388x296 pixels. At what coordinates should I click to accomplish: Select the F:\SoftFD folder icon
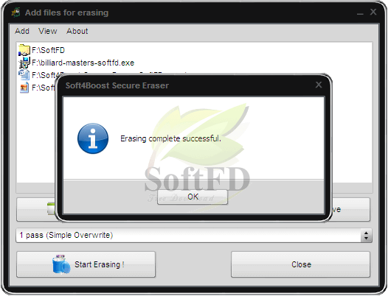(24, 50)
